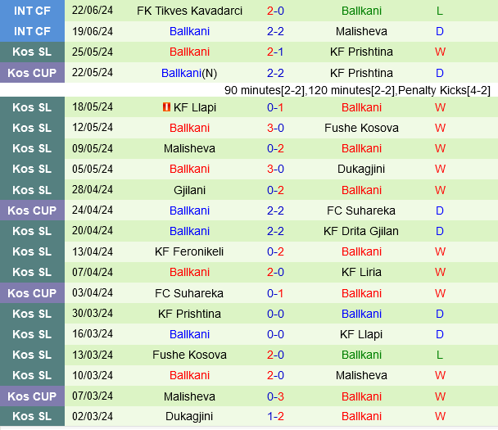Open the KF Liria team link

click(361, 272)
